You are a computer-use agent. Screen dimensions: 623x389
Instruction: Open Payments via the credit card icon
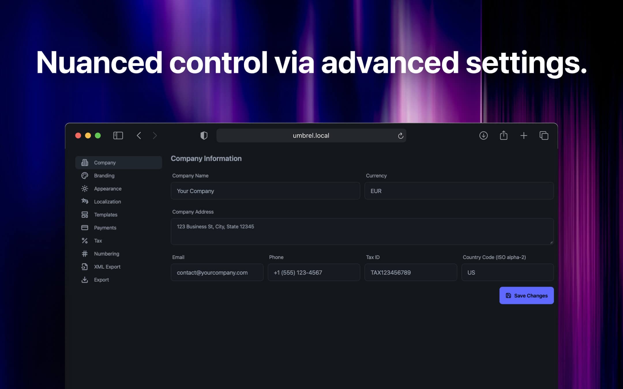85,227
